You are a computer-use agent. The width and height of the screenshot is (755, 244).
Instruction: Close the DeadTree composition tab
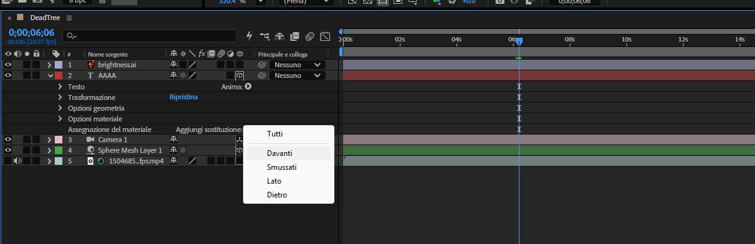(x=9, y=18)
